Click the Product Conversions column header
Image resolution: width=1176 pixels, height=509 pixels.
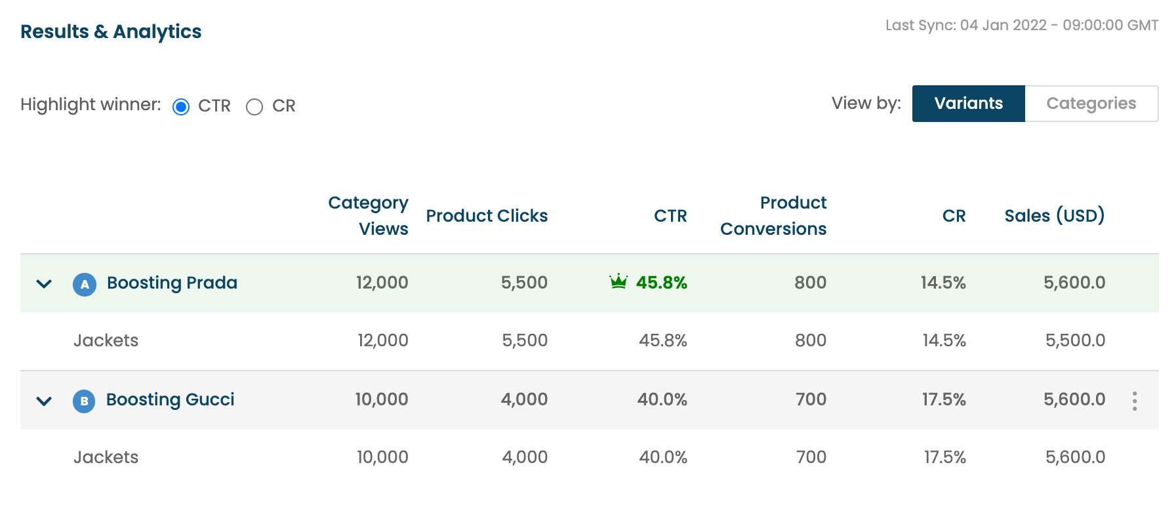click(773, 215)
